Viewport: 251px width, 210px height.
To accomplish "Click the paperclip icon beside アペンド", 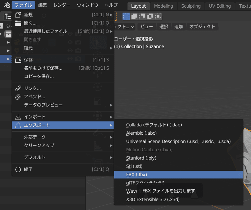I will [18, 97].
